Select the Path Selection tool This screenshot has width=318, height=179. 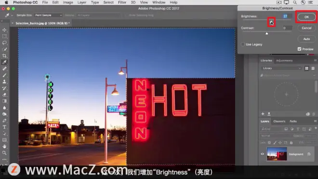[4, 134]
